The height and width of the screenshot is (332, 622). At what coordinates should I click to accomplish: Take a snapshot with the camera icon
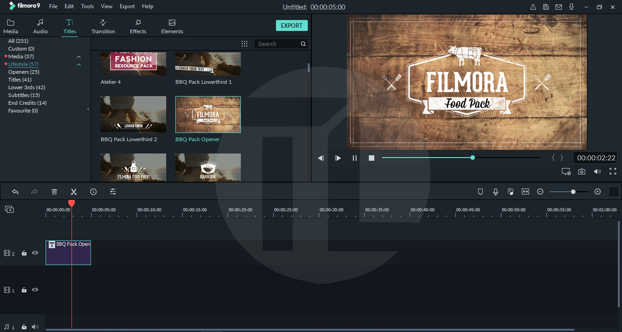(x=582, y=172)
